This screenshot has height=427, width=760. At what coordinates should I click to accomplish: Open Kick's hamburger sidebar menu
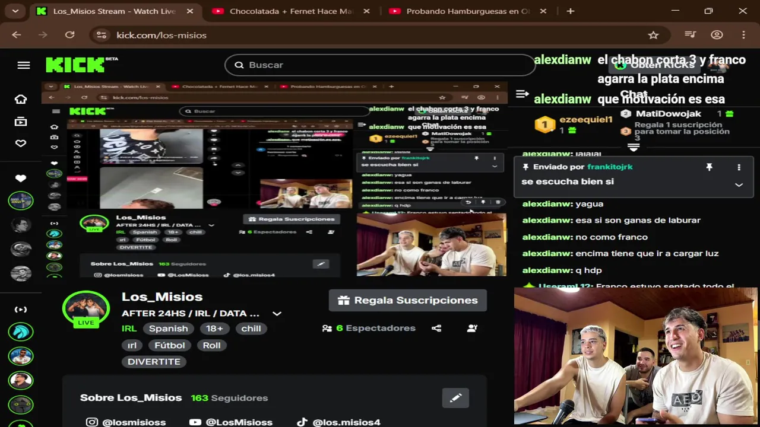coord(24,65)
